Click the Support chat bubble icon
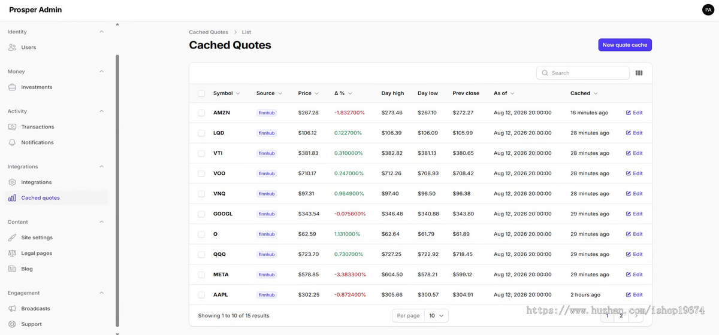Viewport: 719px width, 335px height. pos(12,324)
